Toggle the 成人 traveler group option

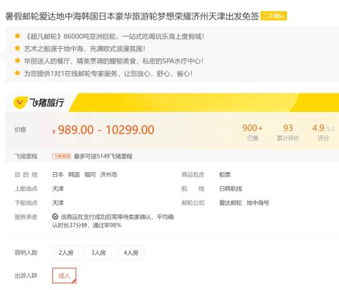[x=64, y=276]
